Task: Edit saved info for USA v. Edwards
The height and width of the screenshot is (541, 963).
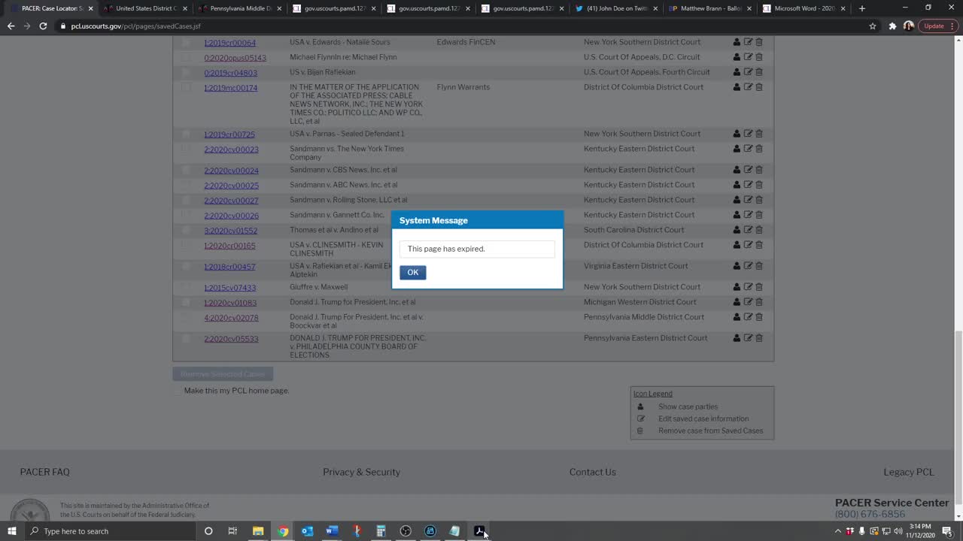Action: coord(748,42)
